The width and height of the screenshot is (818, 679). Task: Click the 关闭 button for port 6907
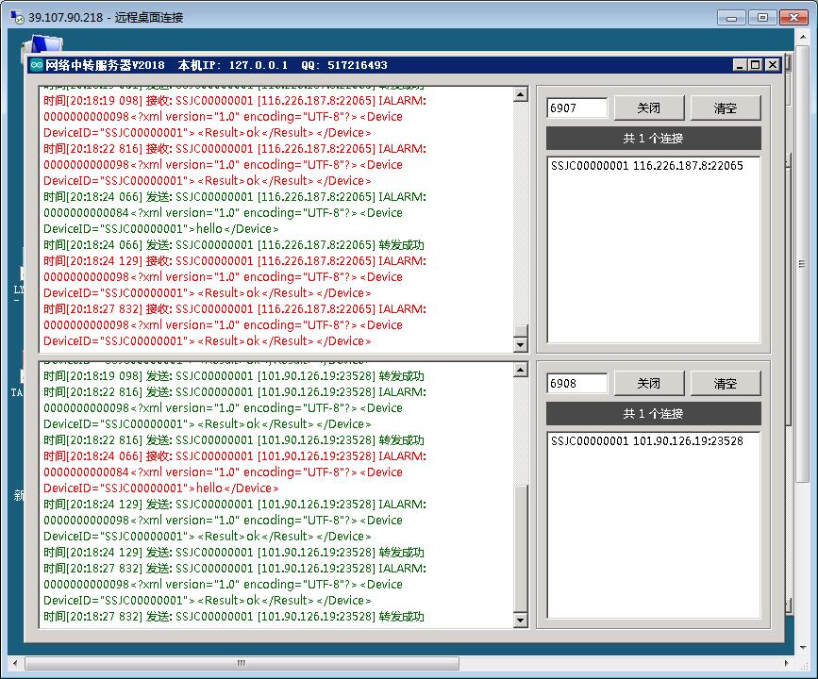[x=648, y=108]
